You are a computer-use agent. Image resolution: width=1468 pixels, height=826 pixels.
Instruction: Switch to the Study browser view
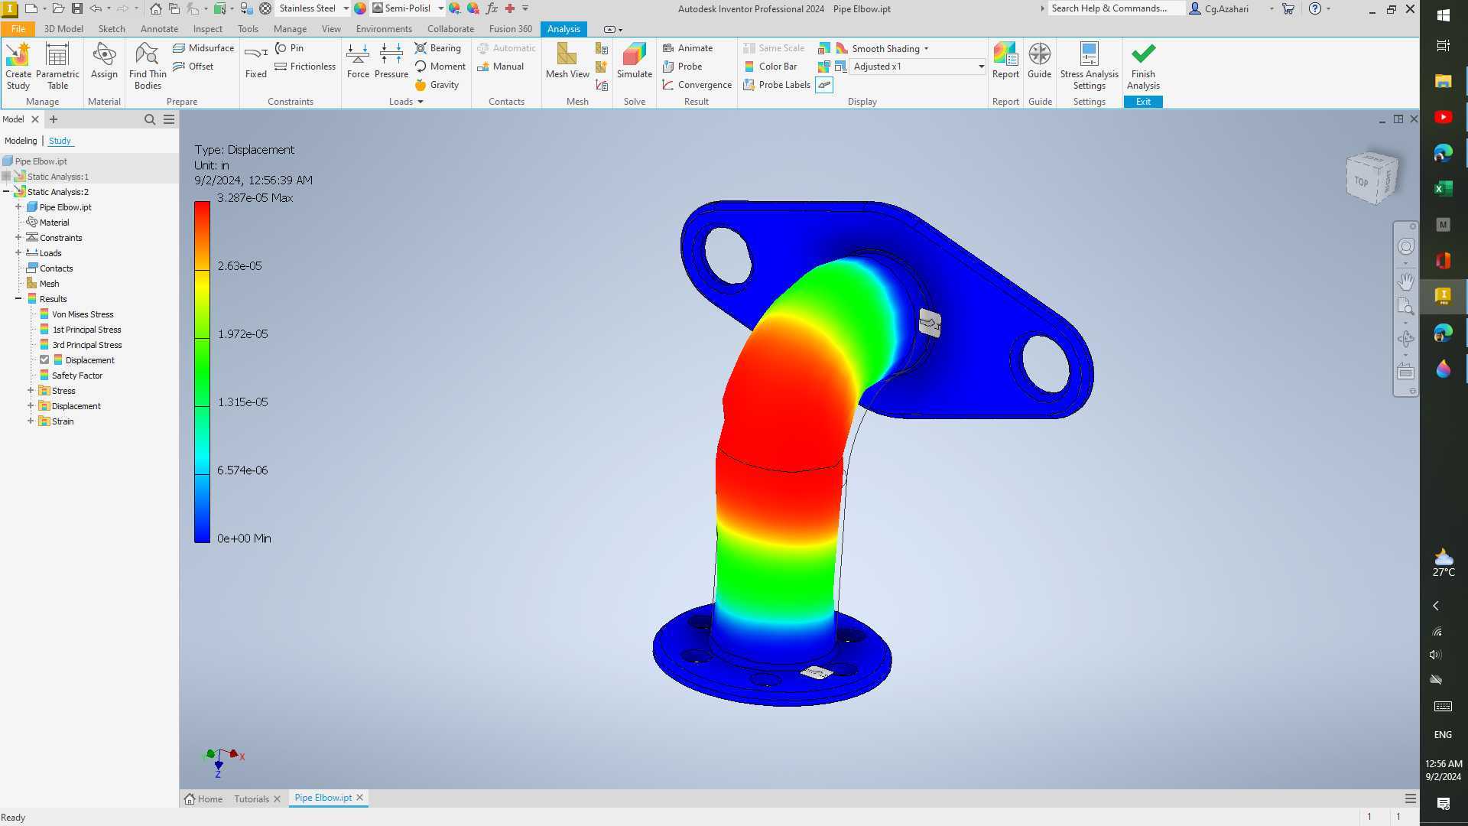[60, 141]
